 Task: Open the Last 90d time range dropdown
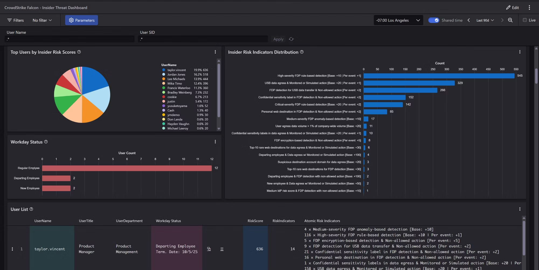click(x=485, y=20)
